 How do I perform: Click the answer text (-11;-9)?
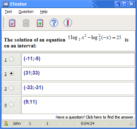pyautogui.click(x=32, y=59)
